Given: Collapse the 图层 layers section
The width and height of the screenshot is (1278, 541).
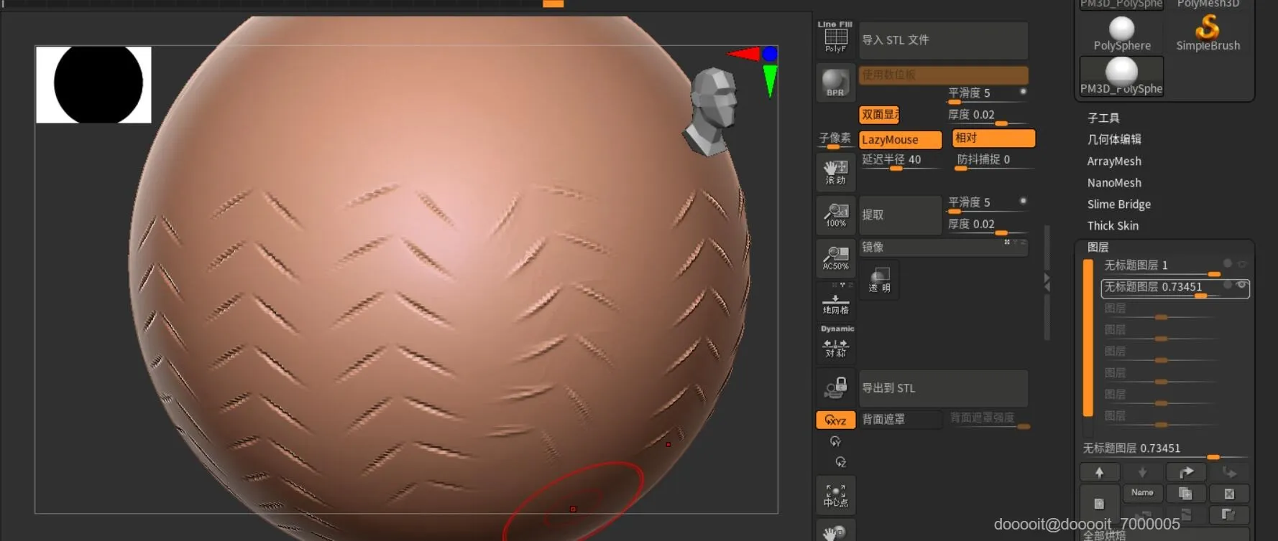Looking at the screenshot, I should [x=1098, y=248].
